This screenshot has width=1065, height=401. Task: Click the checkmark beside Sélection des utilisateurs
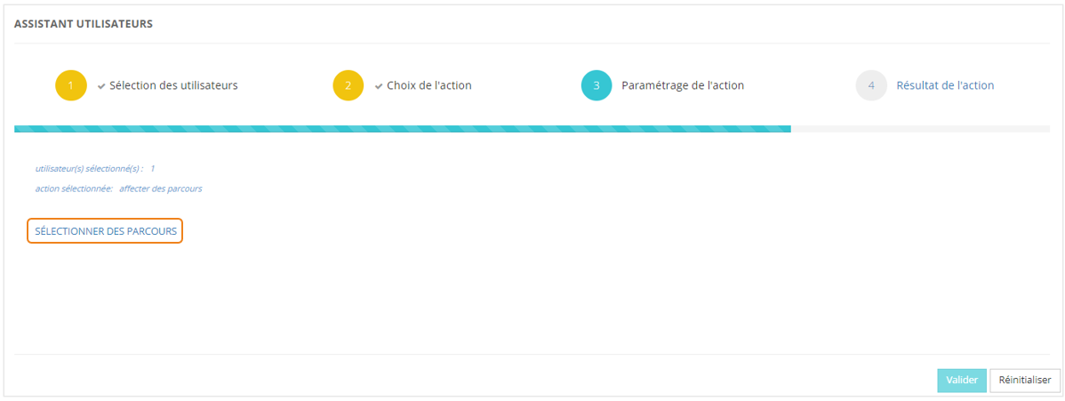(101, 86)
